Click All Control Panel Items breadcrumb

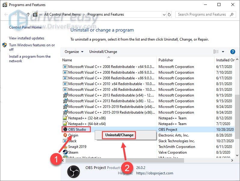(x=62, y=14)
